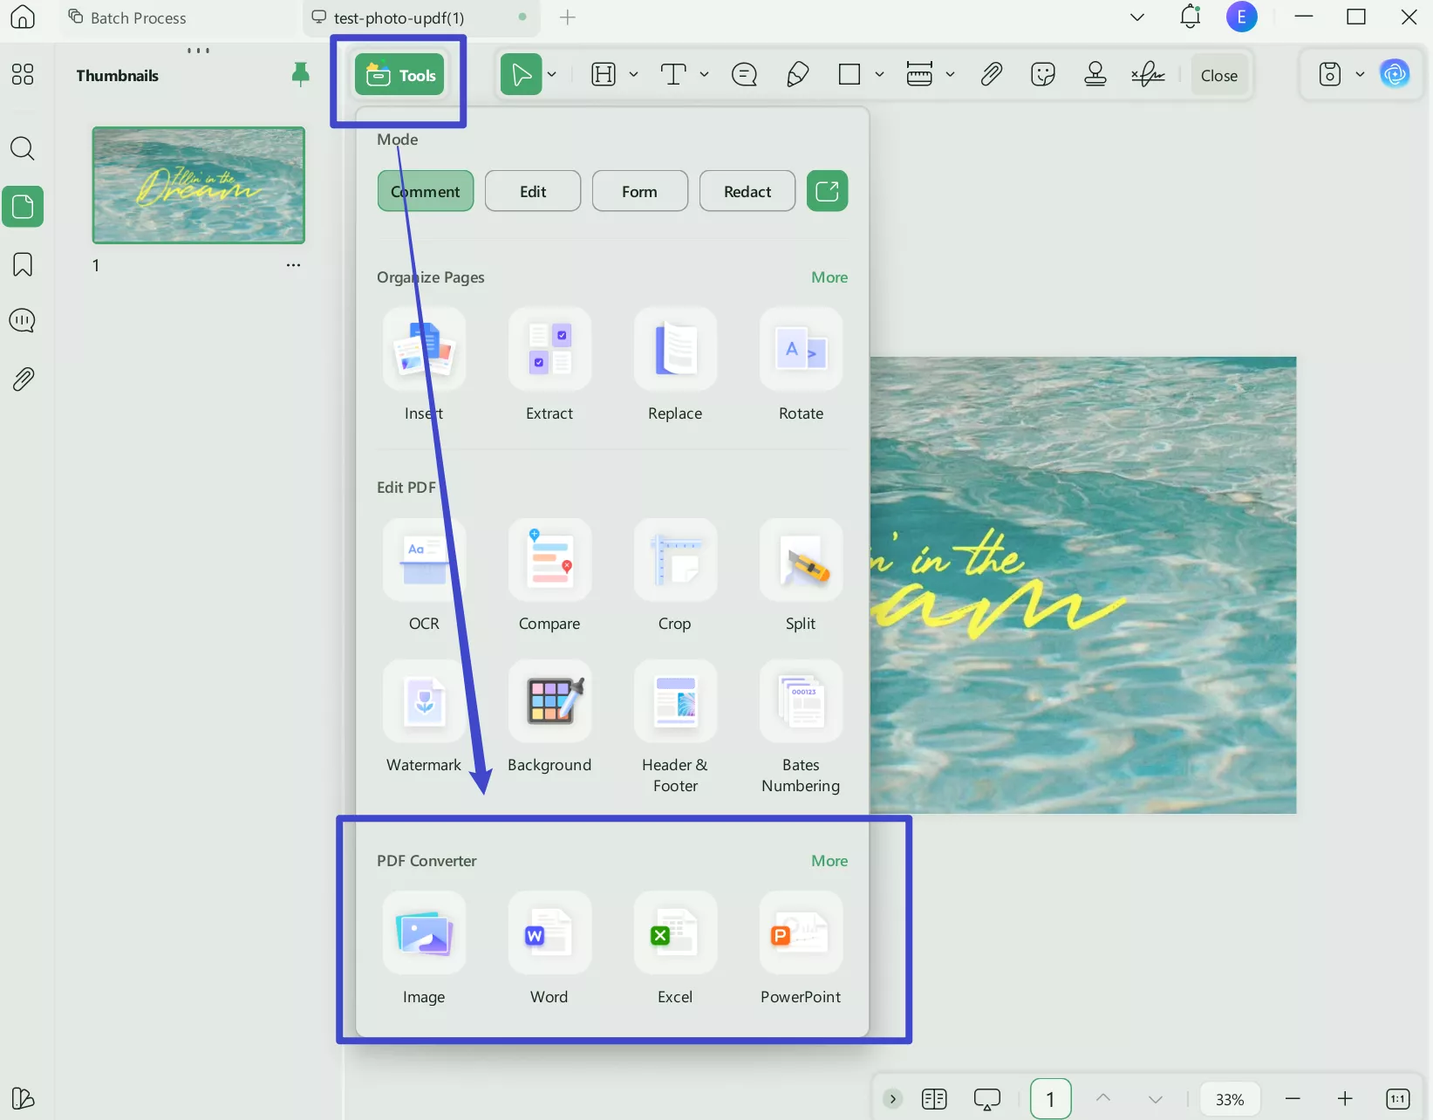Open the Tools menu button
This screenshot has height=1120, width=1433.
coord(400,75)
